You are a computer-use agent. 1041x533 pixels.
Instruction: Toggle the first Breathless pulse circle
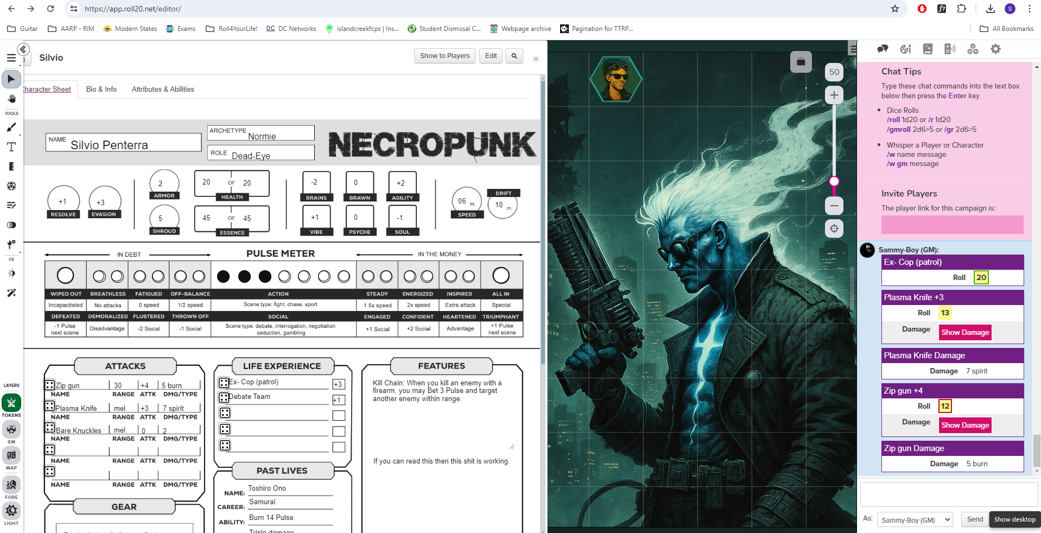[99, 277]
